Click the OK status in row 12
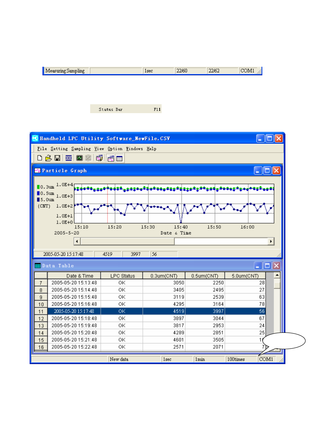 [122, 318]
